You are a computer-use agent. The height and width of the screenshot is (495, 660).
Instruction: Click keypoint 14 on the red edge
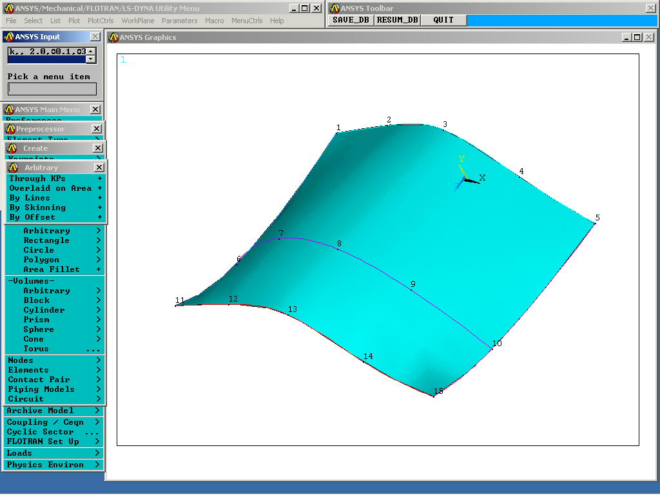coord(364,362)
